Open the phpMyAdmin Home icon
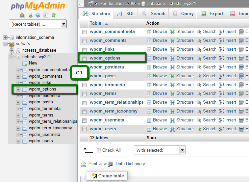This screenshot has height=182, width=249. coord(22,15)
